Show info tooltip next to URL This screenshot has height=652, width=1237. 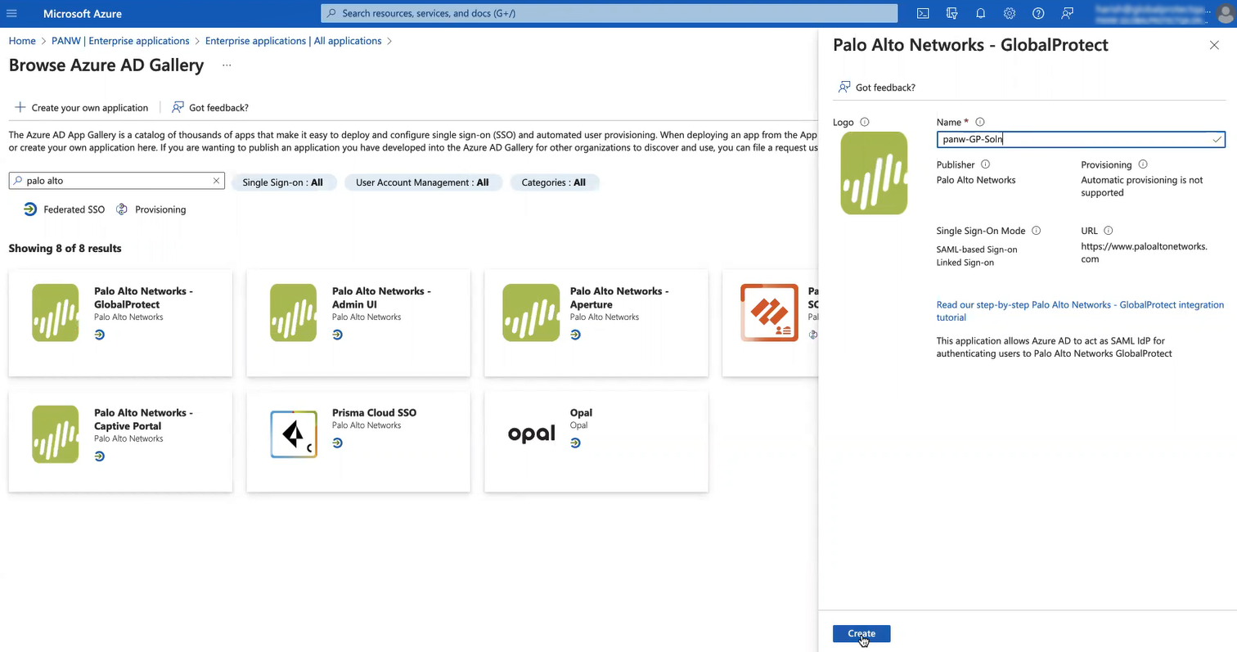coord(1109,231)
